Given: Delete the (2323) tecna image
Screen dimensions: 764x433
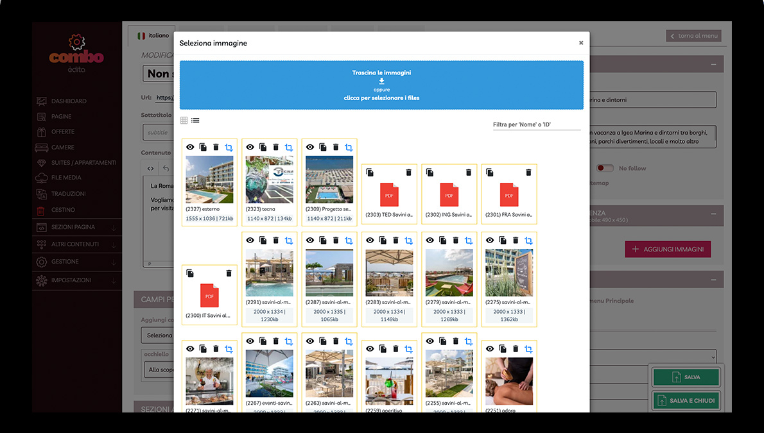Looking at the screenshot, I should tap(276, 147).
